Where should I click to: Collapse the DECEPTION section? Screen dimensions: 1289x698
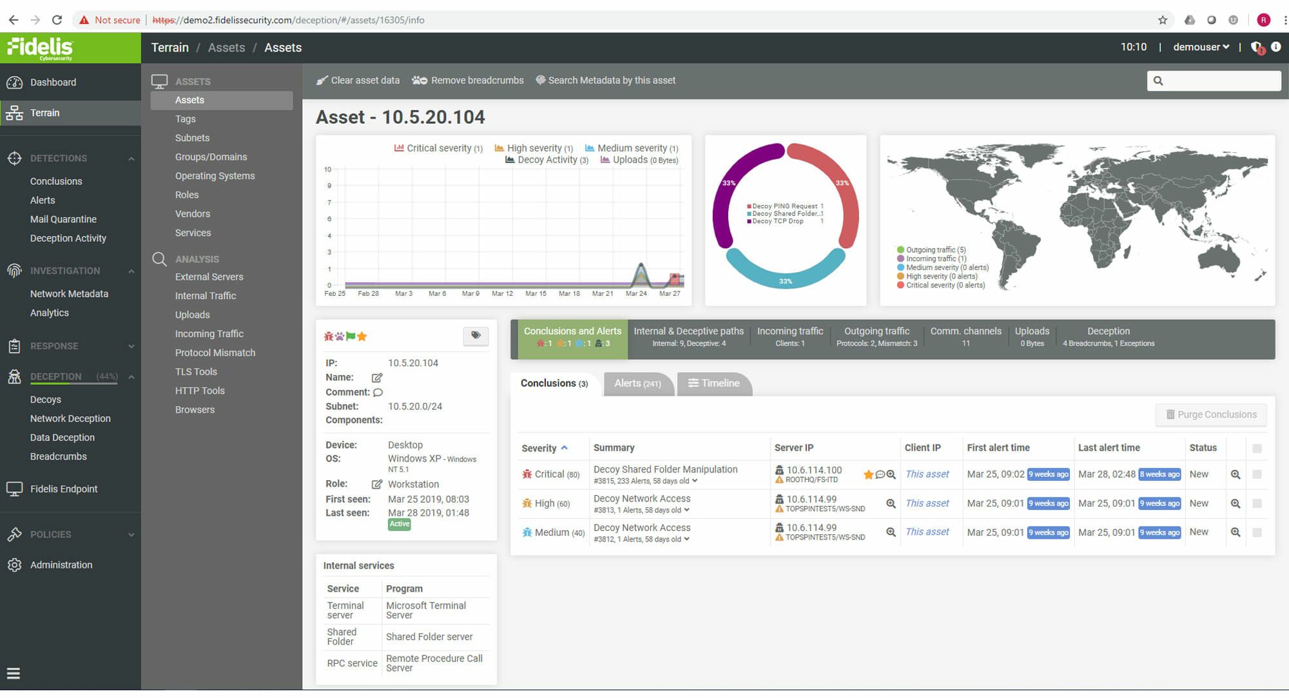point(131,377)
